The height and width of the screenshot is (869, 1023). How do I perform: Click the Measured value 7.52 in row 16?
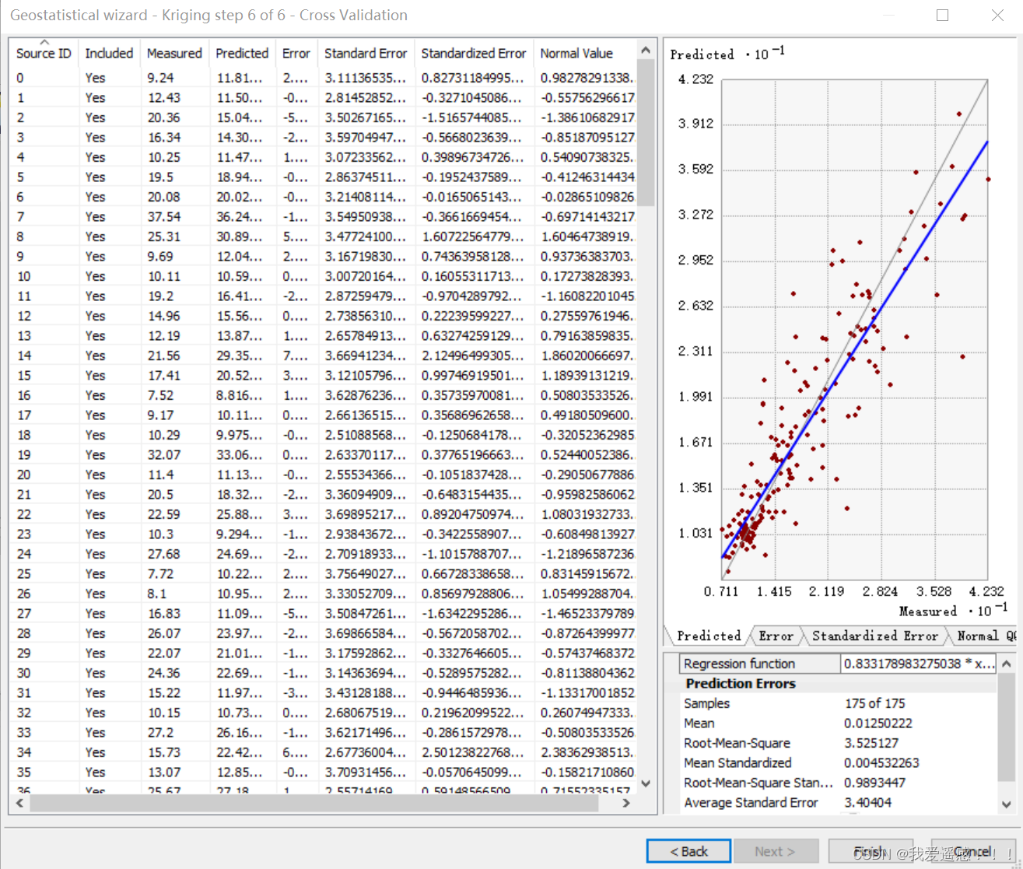(x=160, y=395)
